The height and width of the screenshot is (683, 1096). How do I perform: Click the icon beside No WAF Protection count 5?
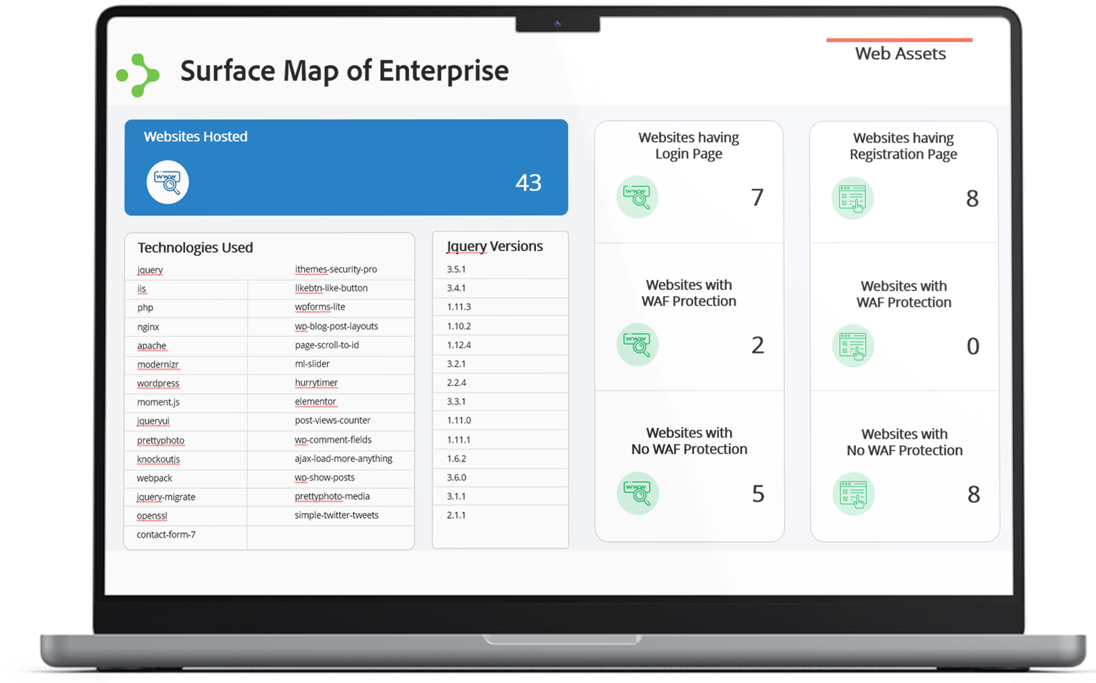637,493
